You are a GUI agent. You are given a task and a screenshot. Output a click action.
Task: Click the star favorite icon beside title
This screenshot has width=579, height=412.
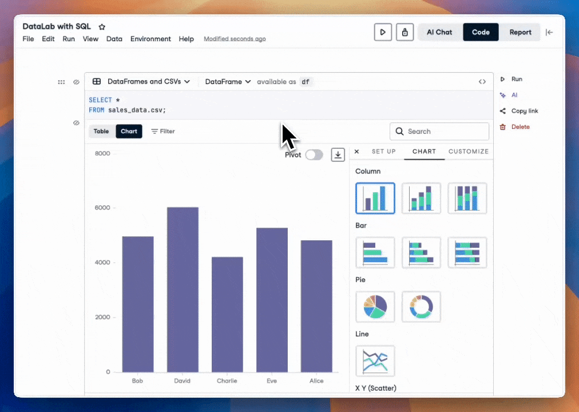[102, 26]
